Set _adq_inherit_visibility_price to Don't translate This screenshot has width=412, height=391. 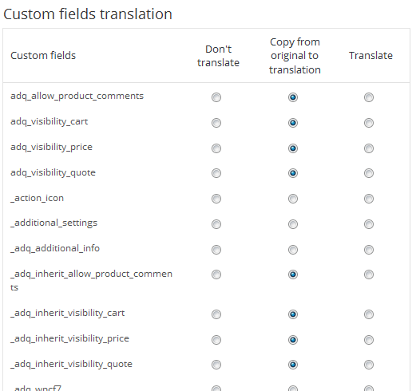pyautogui.click(x=216, y=340)
